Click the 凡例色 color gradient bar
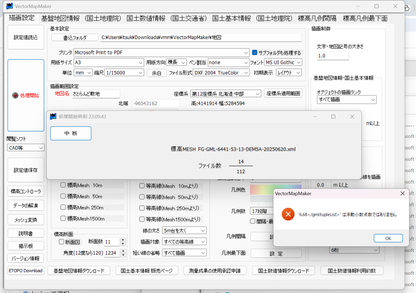Viewport: 416px width, 293px height. (261, 190)
